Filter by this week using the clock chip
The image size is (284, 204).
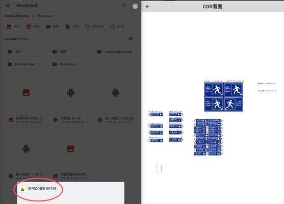coord(117,27)
